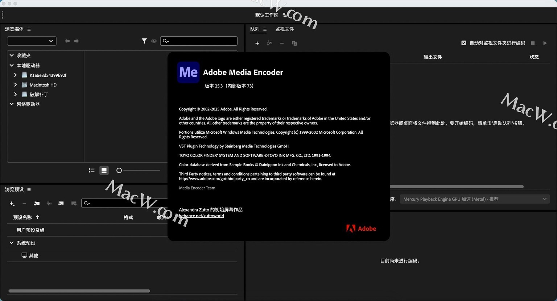
Task: Collapse the 系统预设 group
Action: pos(12,243)
